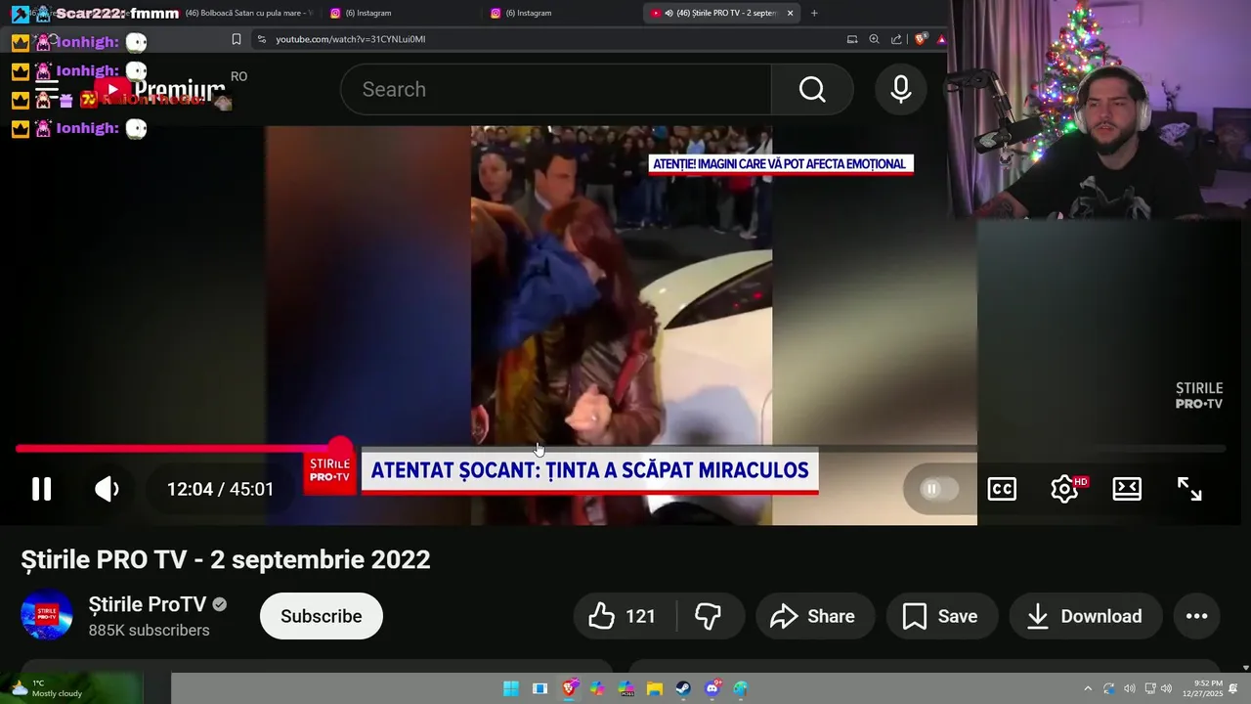Open a new browser tab
1251x704 pixels.
[x=814, y=13]
